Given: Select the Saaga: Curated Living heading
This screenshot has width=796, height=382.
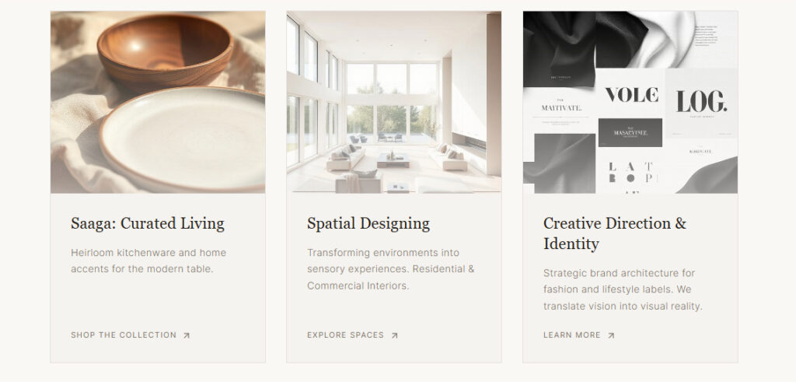Looking at the screenshot, I should (148, 223).
